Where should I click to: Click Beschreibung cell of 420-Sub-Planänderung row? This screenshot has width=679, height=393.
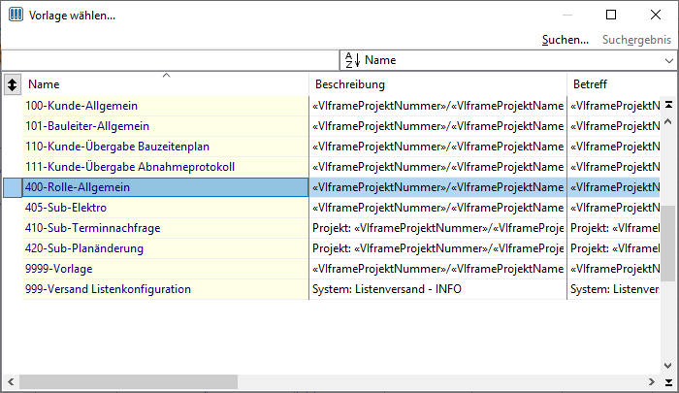click(437, 248)
